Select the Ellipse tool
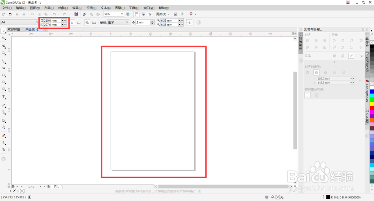 point(4,82)
